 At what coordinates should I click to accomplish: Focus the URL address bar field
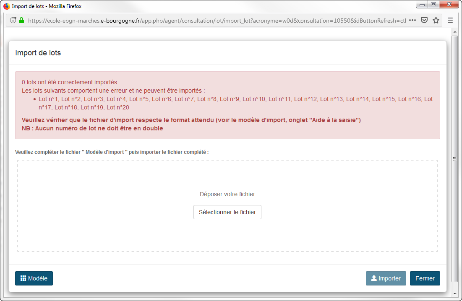point(216,20)
